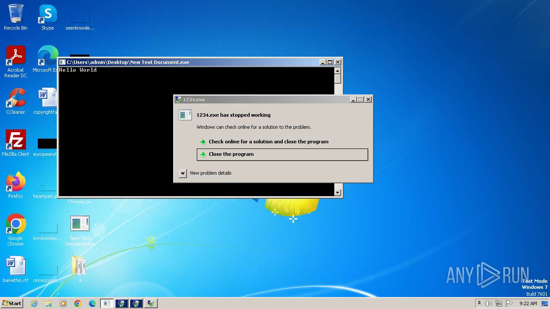Screen dimensions: 550x309
Task: Open the Skype desktop shortcut
Action: click(x=47, y=17)
